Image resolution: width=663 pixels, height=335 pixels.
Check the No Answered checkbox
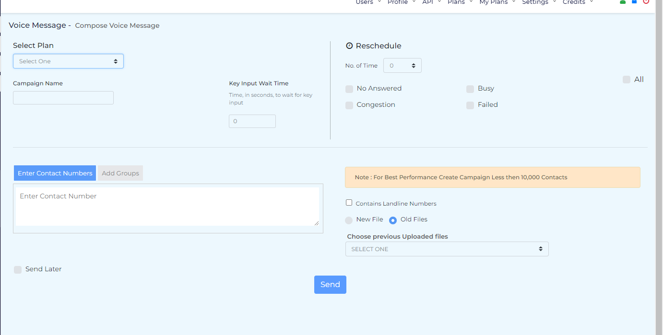(x=349, y=89)
